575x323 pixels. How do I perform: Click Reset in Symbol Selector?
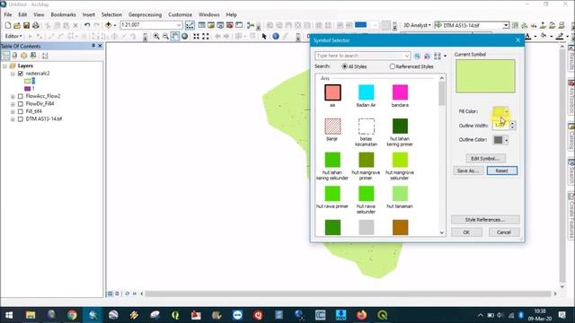502,170
